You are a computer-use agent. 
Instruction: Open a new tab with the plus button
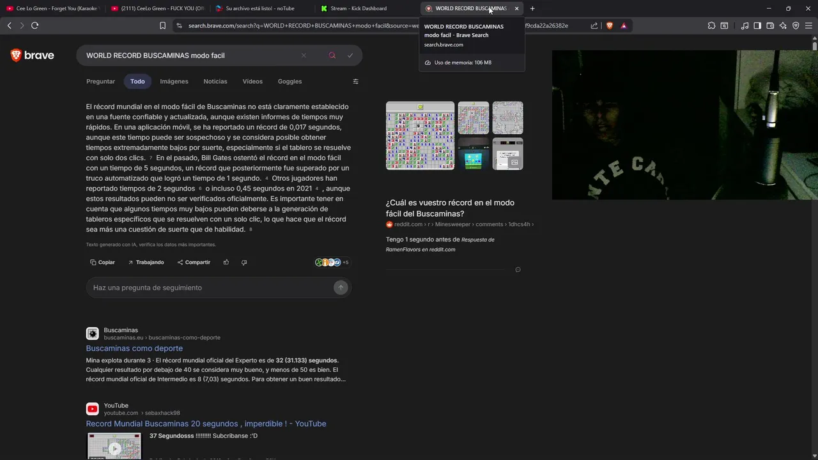532,8
